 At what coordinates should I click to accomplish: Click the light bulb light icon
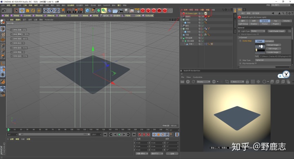pos(126,11)
